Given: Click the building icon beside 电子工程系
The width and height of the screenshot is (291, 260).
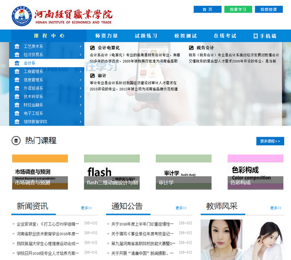Looking at the screenshot, I should click(17, 113).
